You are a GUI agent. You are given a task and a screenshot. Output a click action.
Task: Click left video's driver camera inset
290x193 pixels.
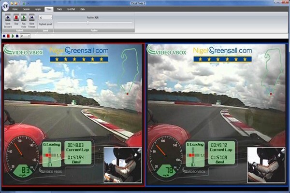(x=123, y=165)
